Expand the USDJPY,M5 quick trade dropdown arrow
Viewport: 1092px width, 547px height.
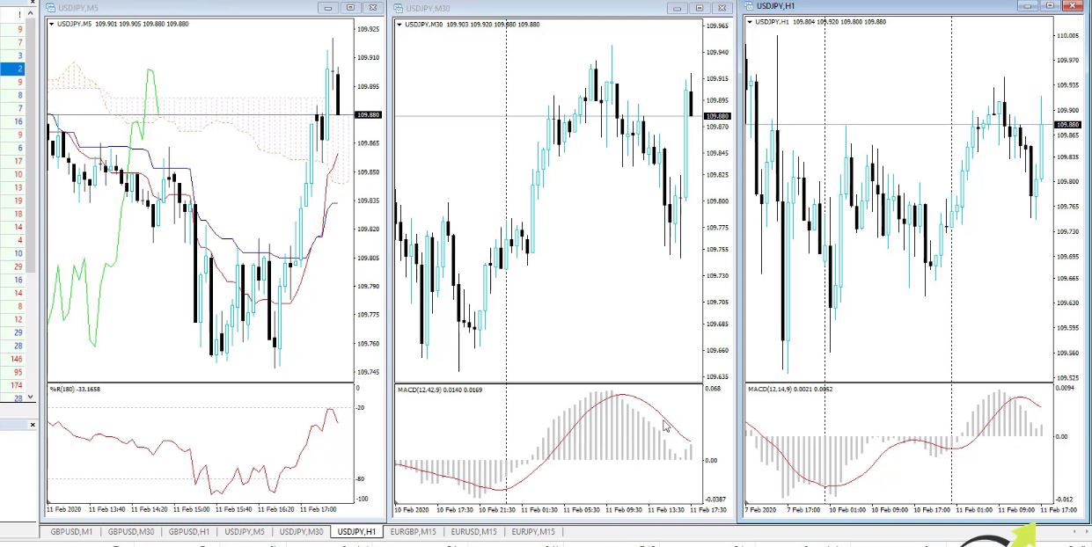click(x=50, y=24)
